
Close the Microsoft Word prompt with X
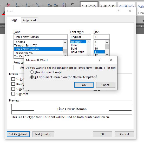tap(111, 60)
